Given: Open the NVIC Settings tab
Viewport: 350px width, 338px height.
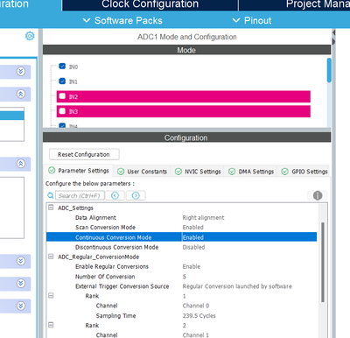Looking at the screenshot, I should click(198, 172).
